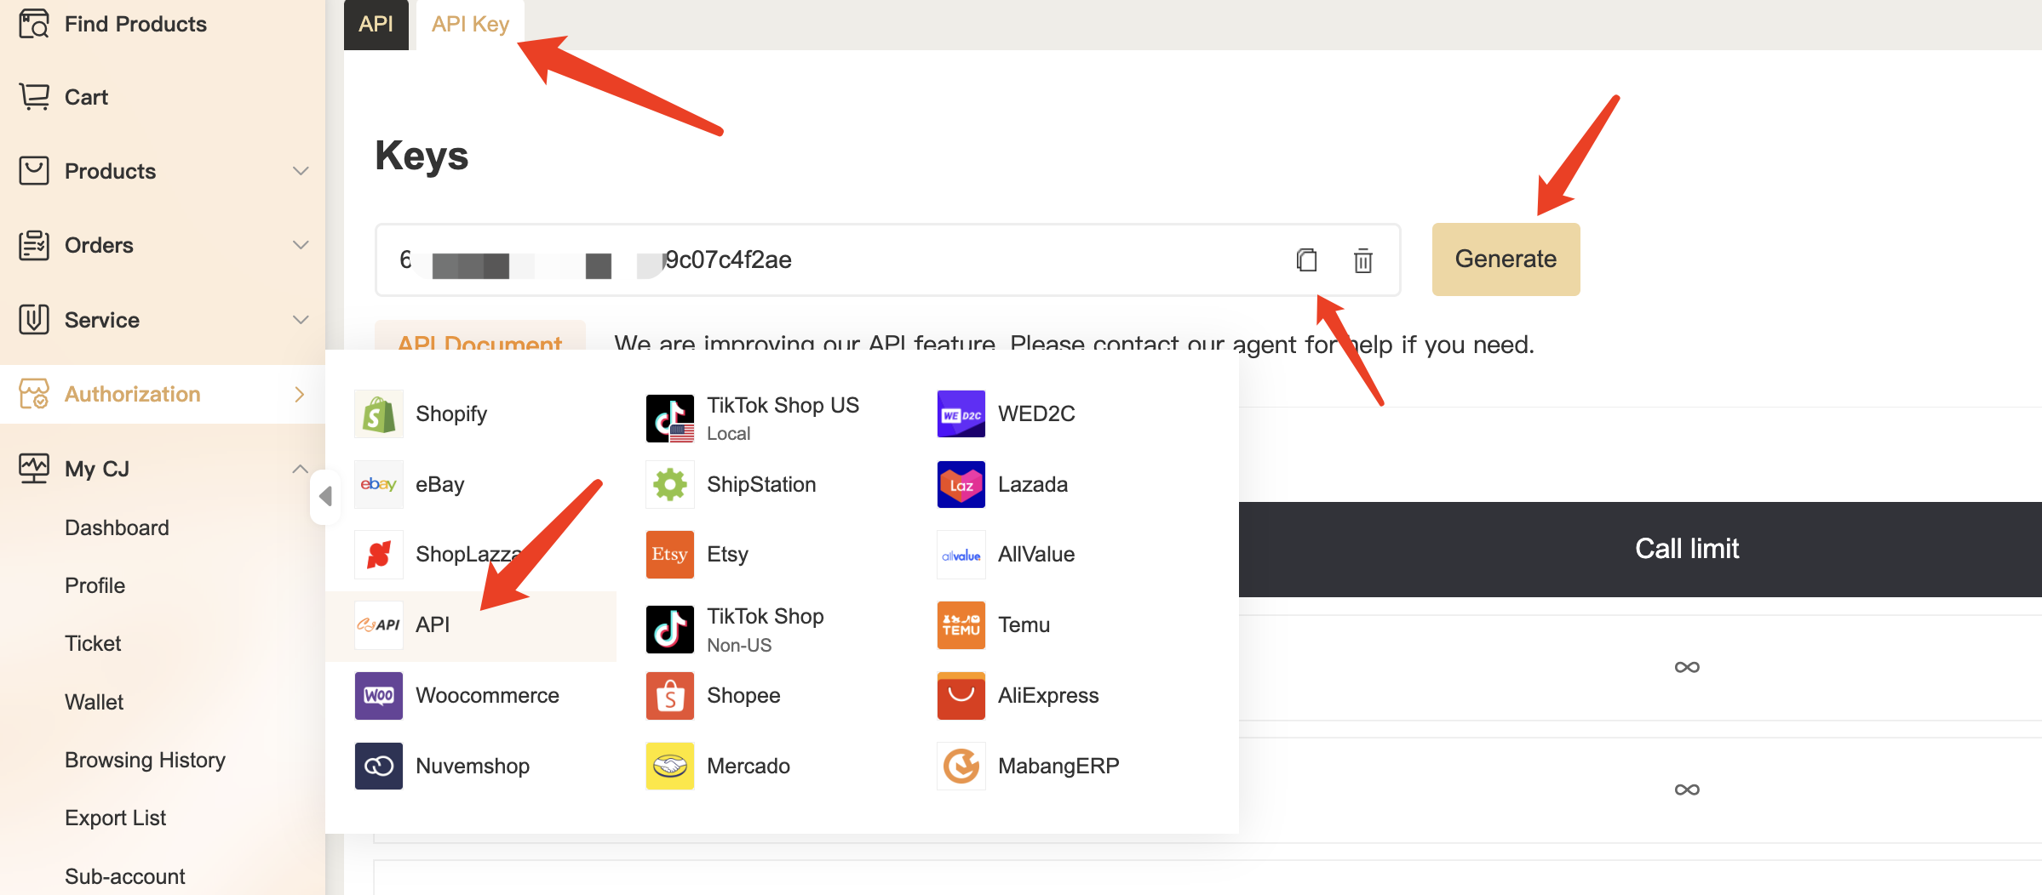
Task: Expand the Orders menu chevron
Action: 301,245
